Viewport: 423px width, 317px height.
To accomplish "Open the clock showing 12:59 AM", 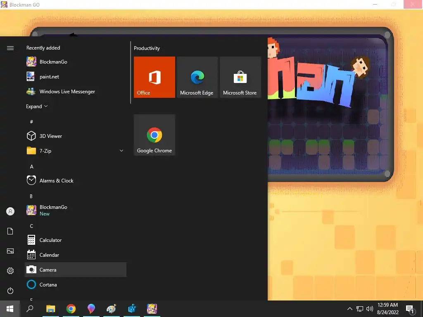I will coord(387,309).
